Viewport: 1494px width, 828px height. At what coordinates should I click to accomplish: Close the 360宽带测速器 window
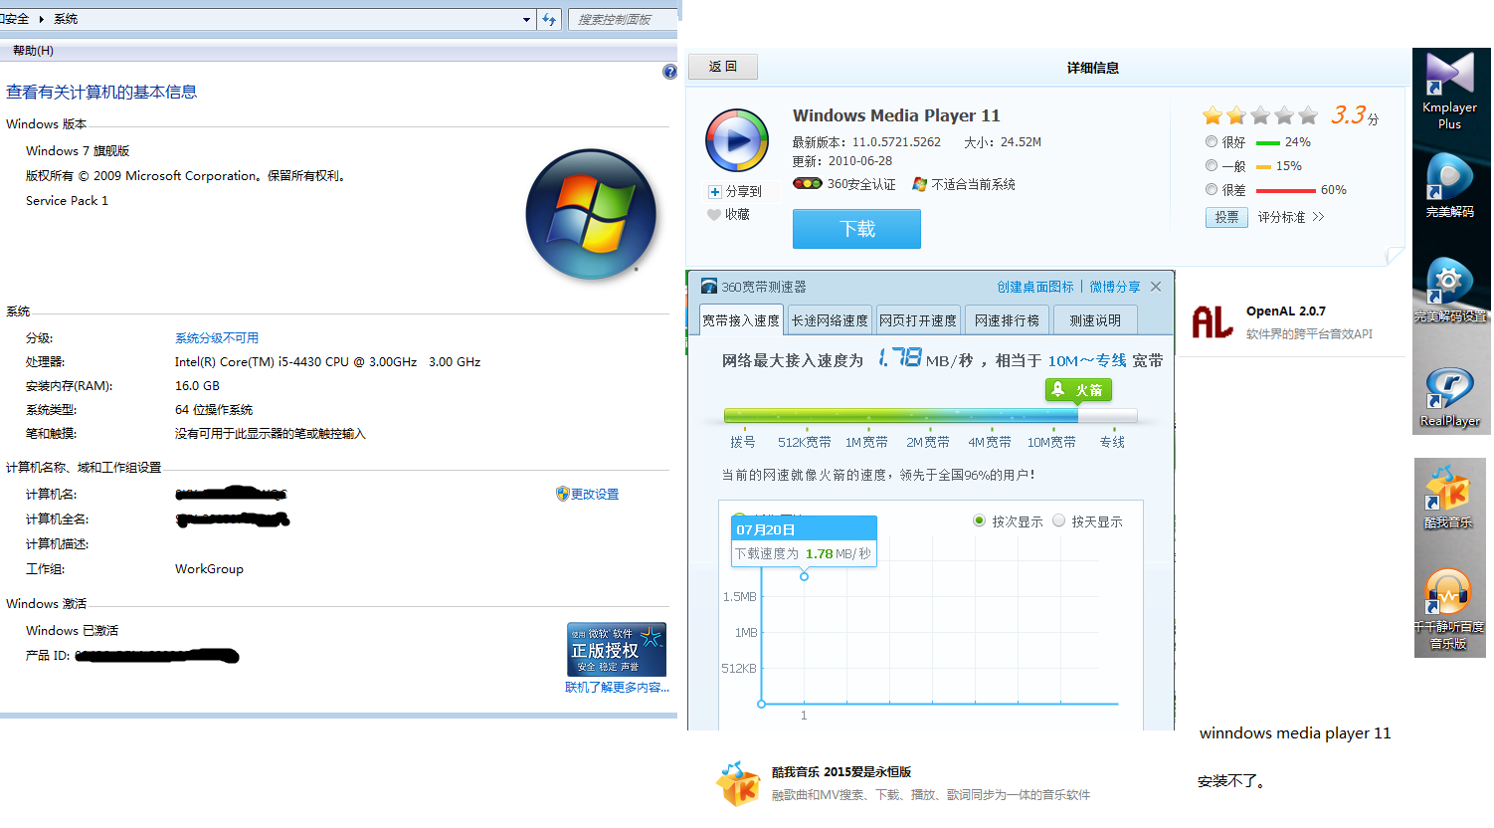coord(1156,287)
